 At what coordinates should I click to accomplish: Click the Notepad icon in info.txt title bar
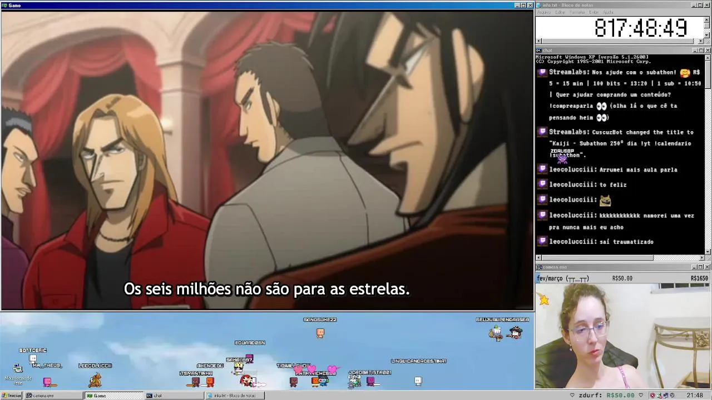coord(539,5)
